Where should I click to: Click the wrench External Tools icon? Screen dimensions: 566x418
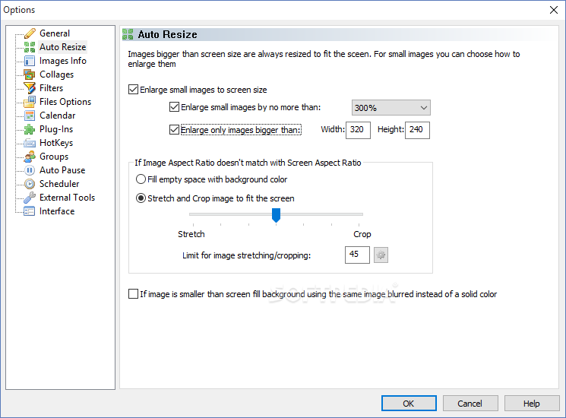30,198
